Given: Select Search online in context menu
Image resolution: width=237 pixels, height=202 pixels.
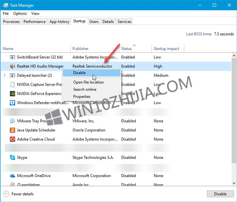Looking at the screenshot, I should tap(85, 90).
